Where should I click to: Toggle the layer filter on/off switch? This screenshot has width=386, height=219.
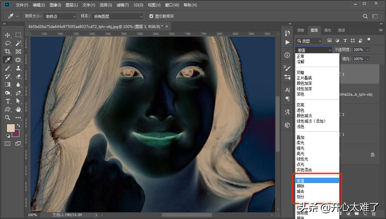(369, 40)
